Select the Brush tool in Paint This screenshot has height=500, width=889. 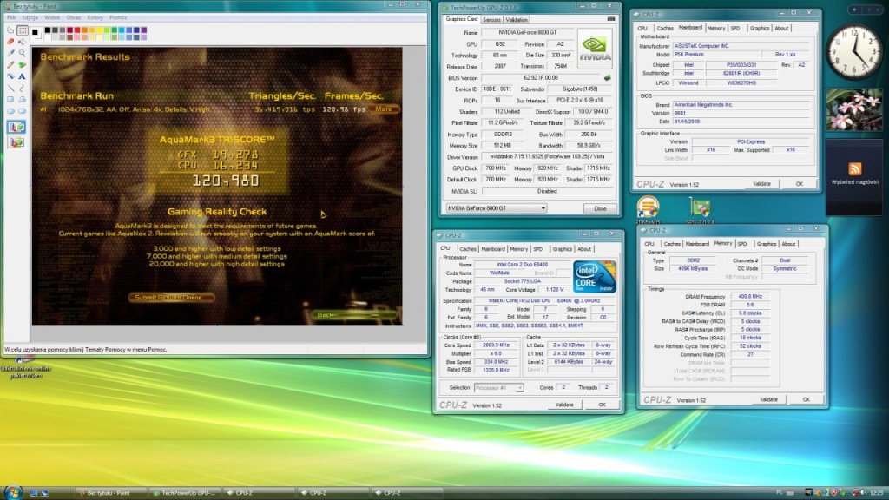[x=22, y=64]
